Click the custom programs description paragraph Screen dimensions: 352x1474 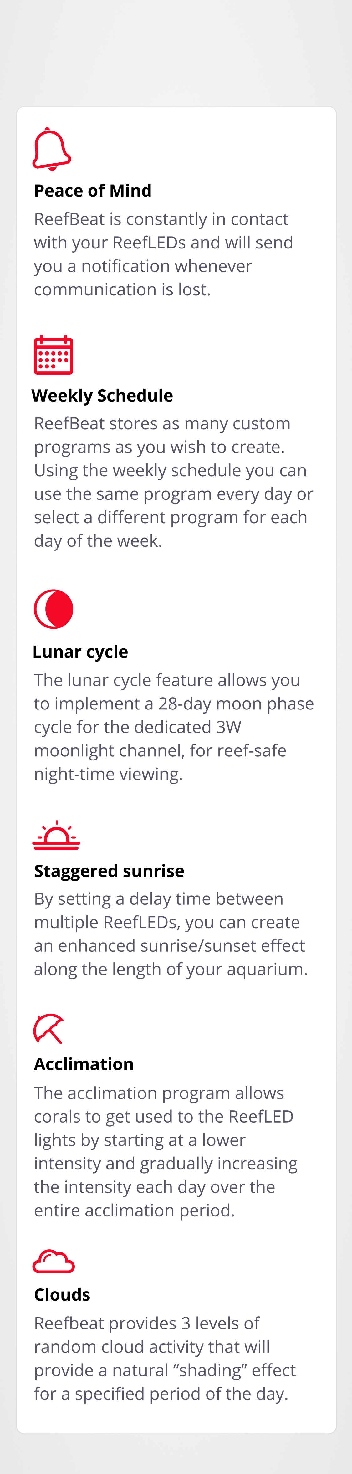click(x=173, y=482)
